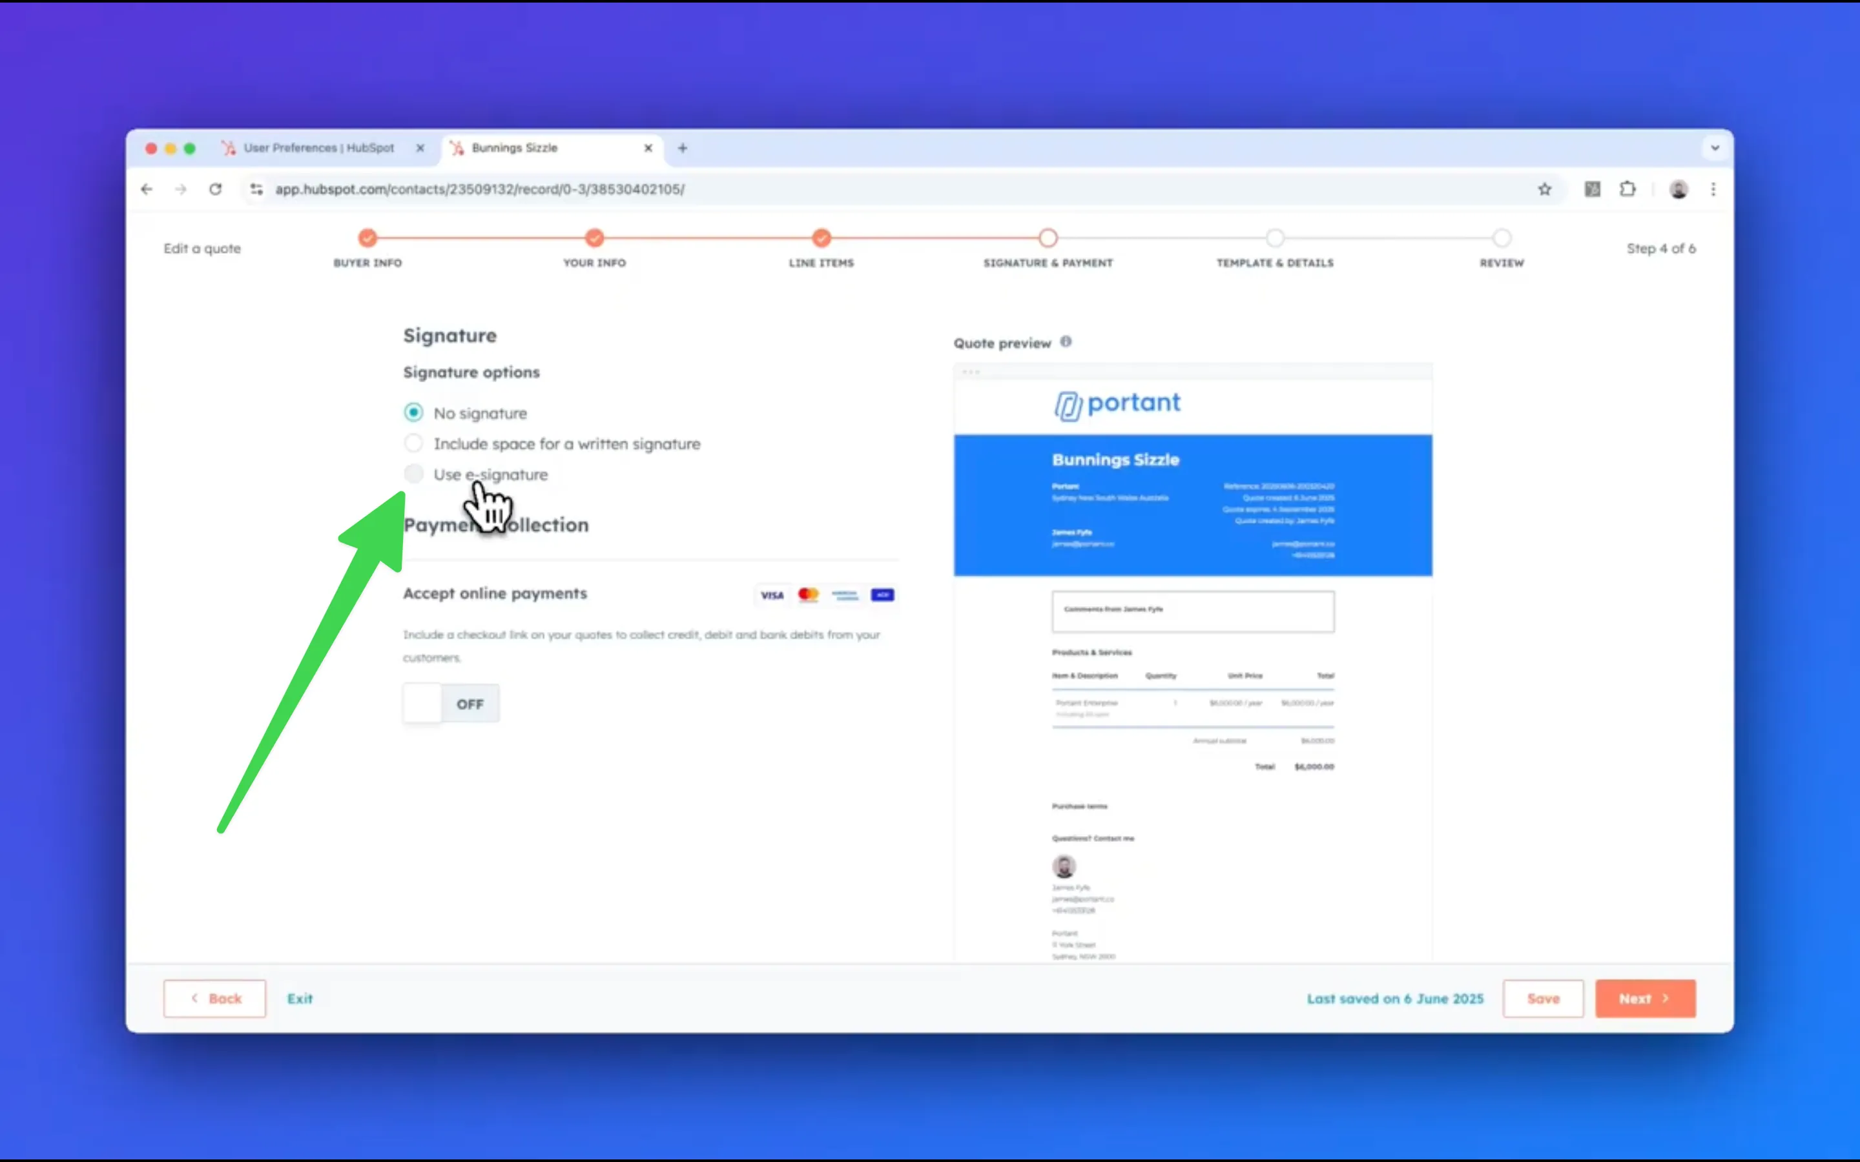Click the American Express card icon
This screenshot has width=1860, height=1162.
tap(845, 595)
